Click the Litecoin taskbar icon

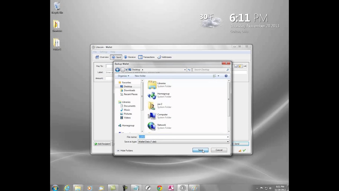pyautogui.click(x=183, y=188)
